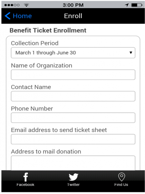
Task: Tap the Find Us location pin icon
Action: pos(122,177)
